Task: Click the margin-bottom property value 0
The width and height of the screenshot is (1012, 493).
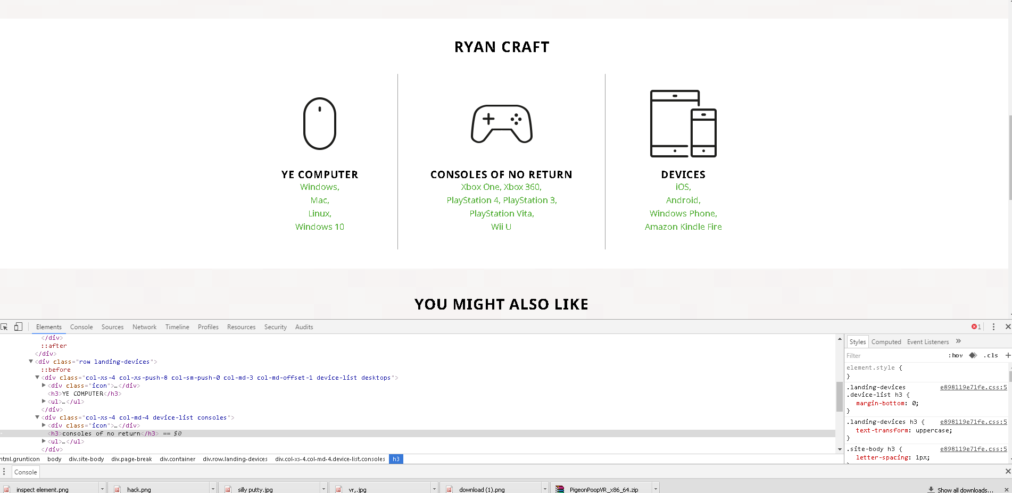Action: coord(914,403)
